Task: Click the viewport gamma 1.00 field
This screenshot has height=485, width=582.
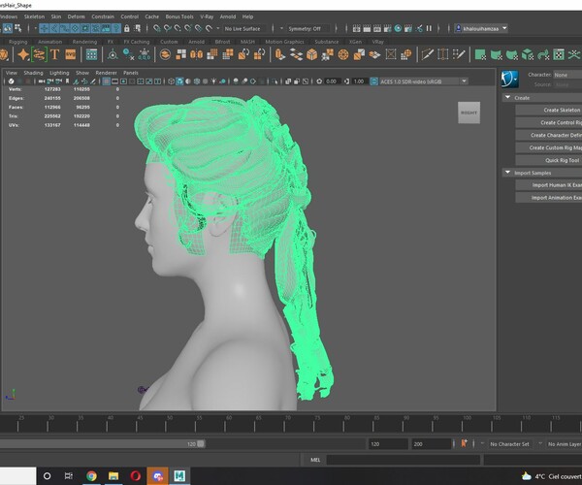Action: tap(359, 81)
